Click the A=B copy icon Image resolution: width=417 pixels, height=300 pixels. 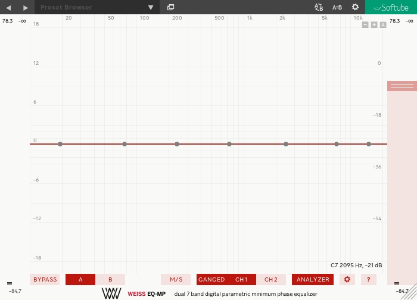[x=337, y=7]
